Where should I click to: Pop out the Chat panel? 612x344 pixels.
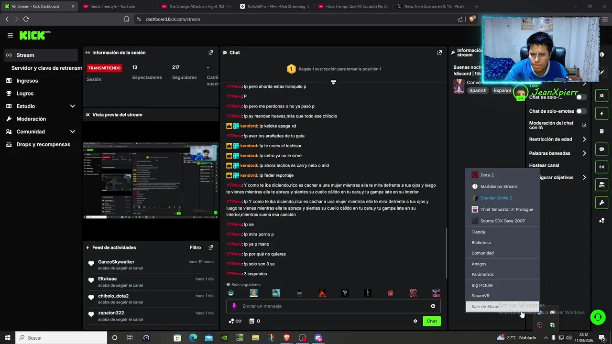click(x=439, y=53)
